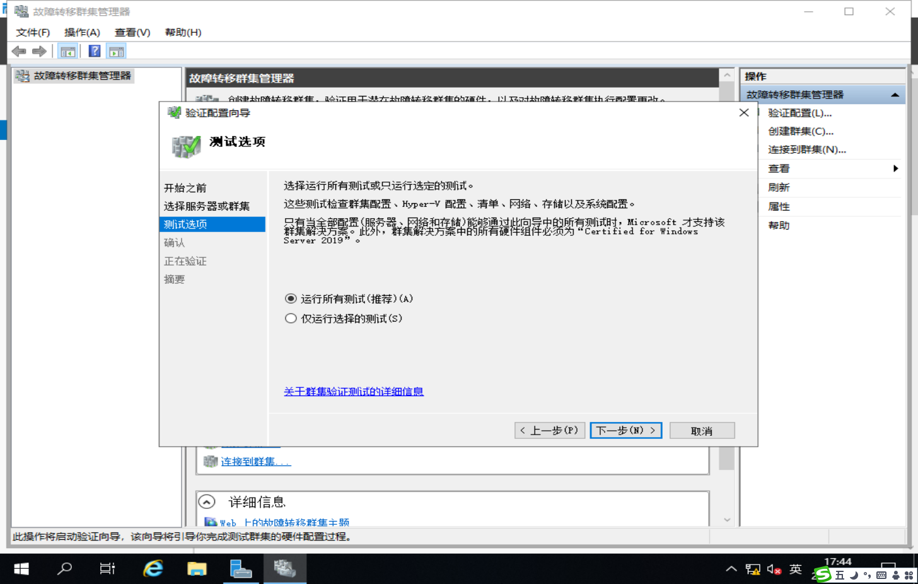Click the show/hide action pane toolbar icon
Image resolution: width=918 pixels, height=584 pixels.
coord(116,51)
